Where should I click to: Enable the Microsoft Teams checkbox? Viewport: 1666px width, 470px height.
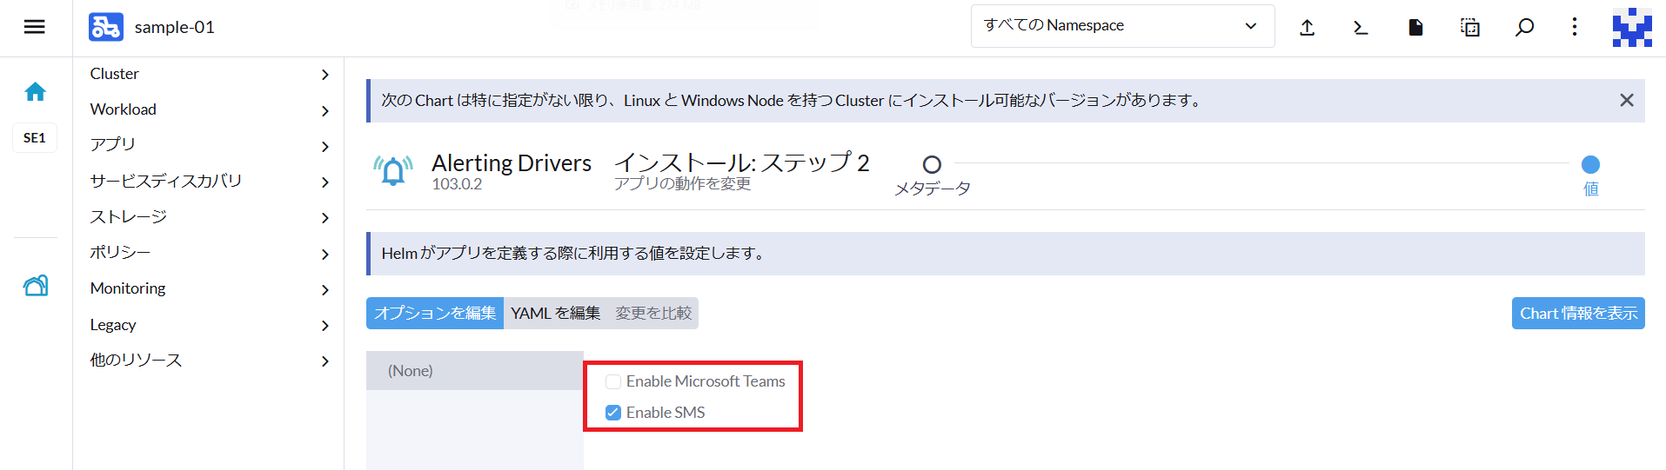coord(613,381)
